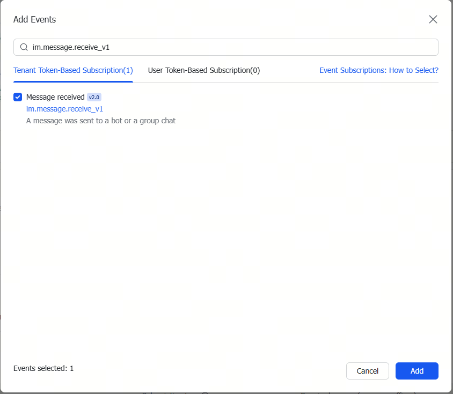Click empty area below the event list
Image resolution: width=453 pixels, height=394 pixels.
point(225,231)
